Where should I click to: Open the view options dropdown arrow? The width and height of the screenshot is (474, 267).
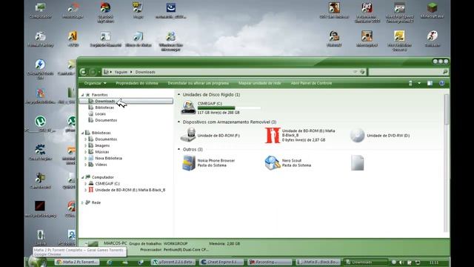(x=419, y=83)
